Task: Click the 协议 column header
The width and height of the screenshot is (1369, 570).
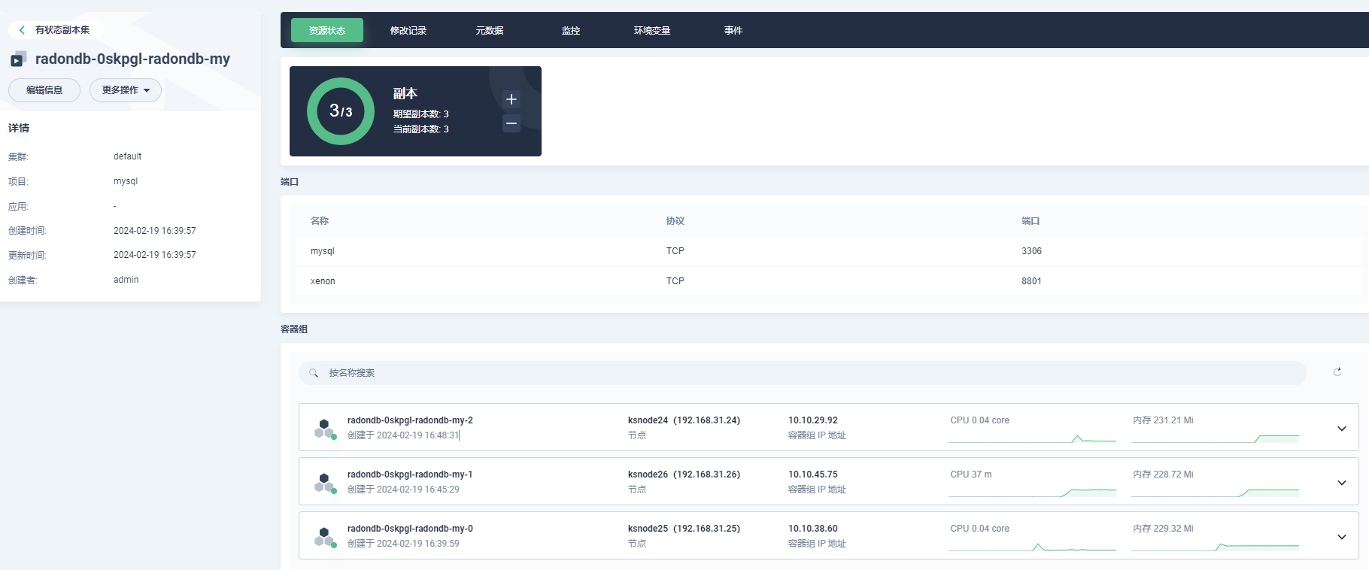Action: 675,221
